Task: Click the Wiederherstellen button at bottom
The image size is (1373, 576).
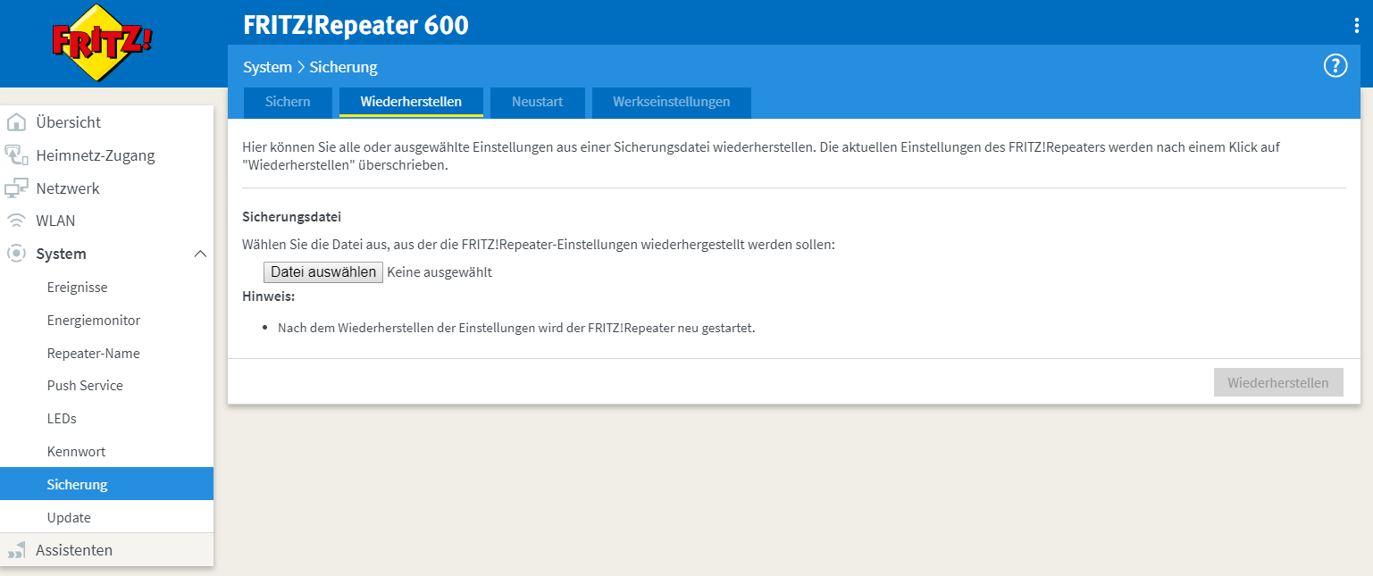Action: coord(1278,382)
